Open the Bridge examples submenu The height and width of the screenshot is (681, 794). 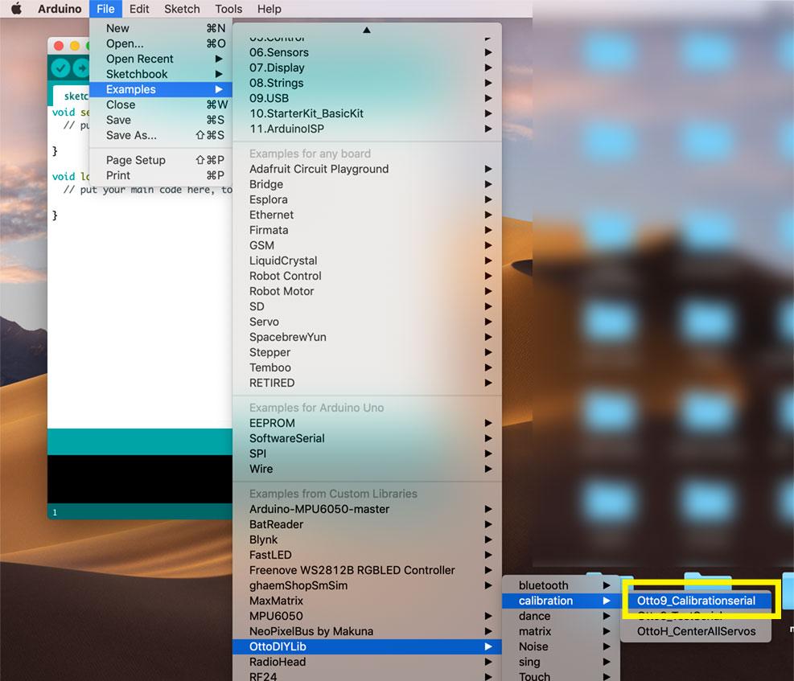click(x=367, y=184)
